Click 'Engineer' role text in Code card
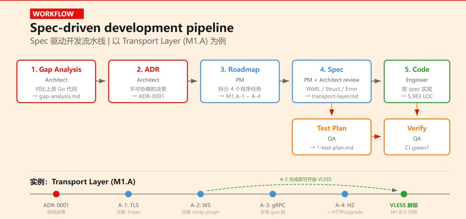This screenshot has width=466, height=219. (417, 80)
